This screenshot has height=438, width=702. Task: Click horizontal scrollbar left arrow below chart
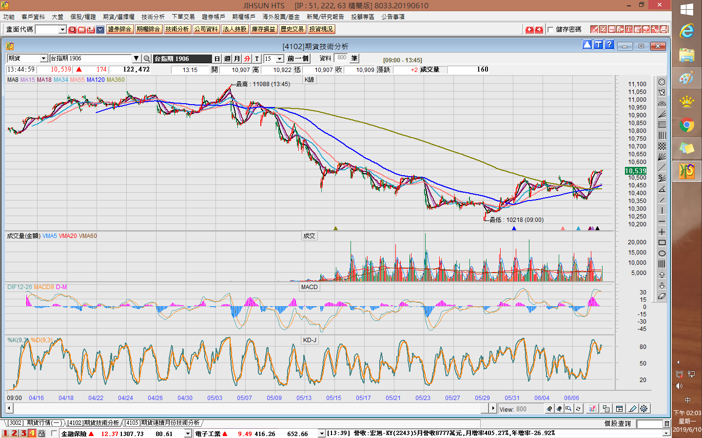click(x=9, y=408)
